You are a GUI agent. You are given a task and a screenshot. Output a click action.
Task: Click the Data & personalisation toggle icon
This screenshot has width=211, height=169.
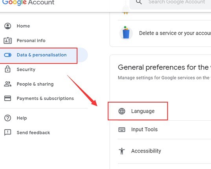(8, 55)
